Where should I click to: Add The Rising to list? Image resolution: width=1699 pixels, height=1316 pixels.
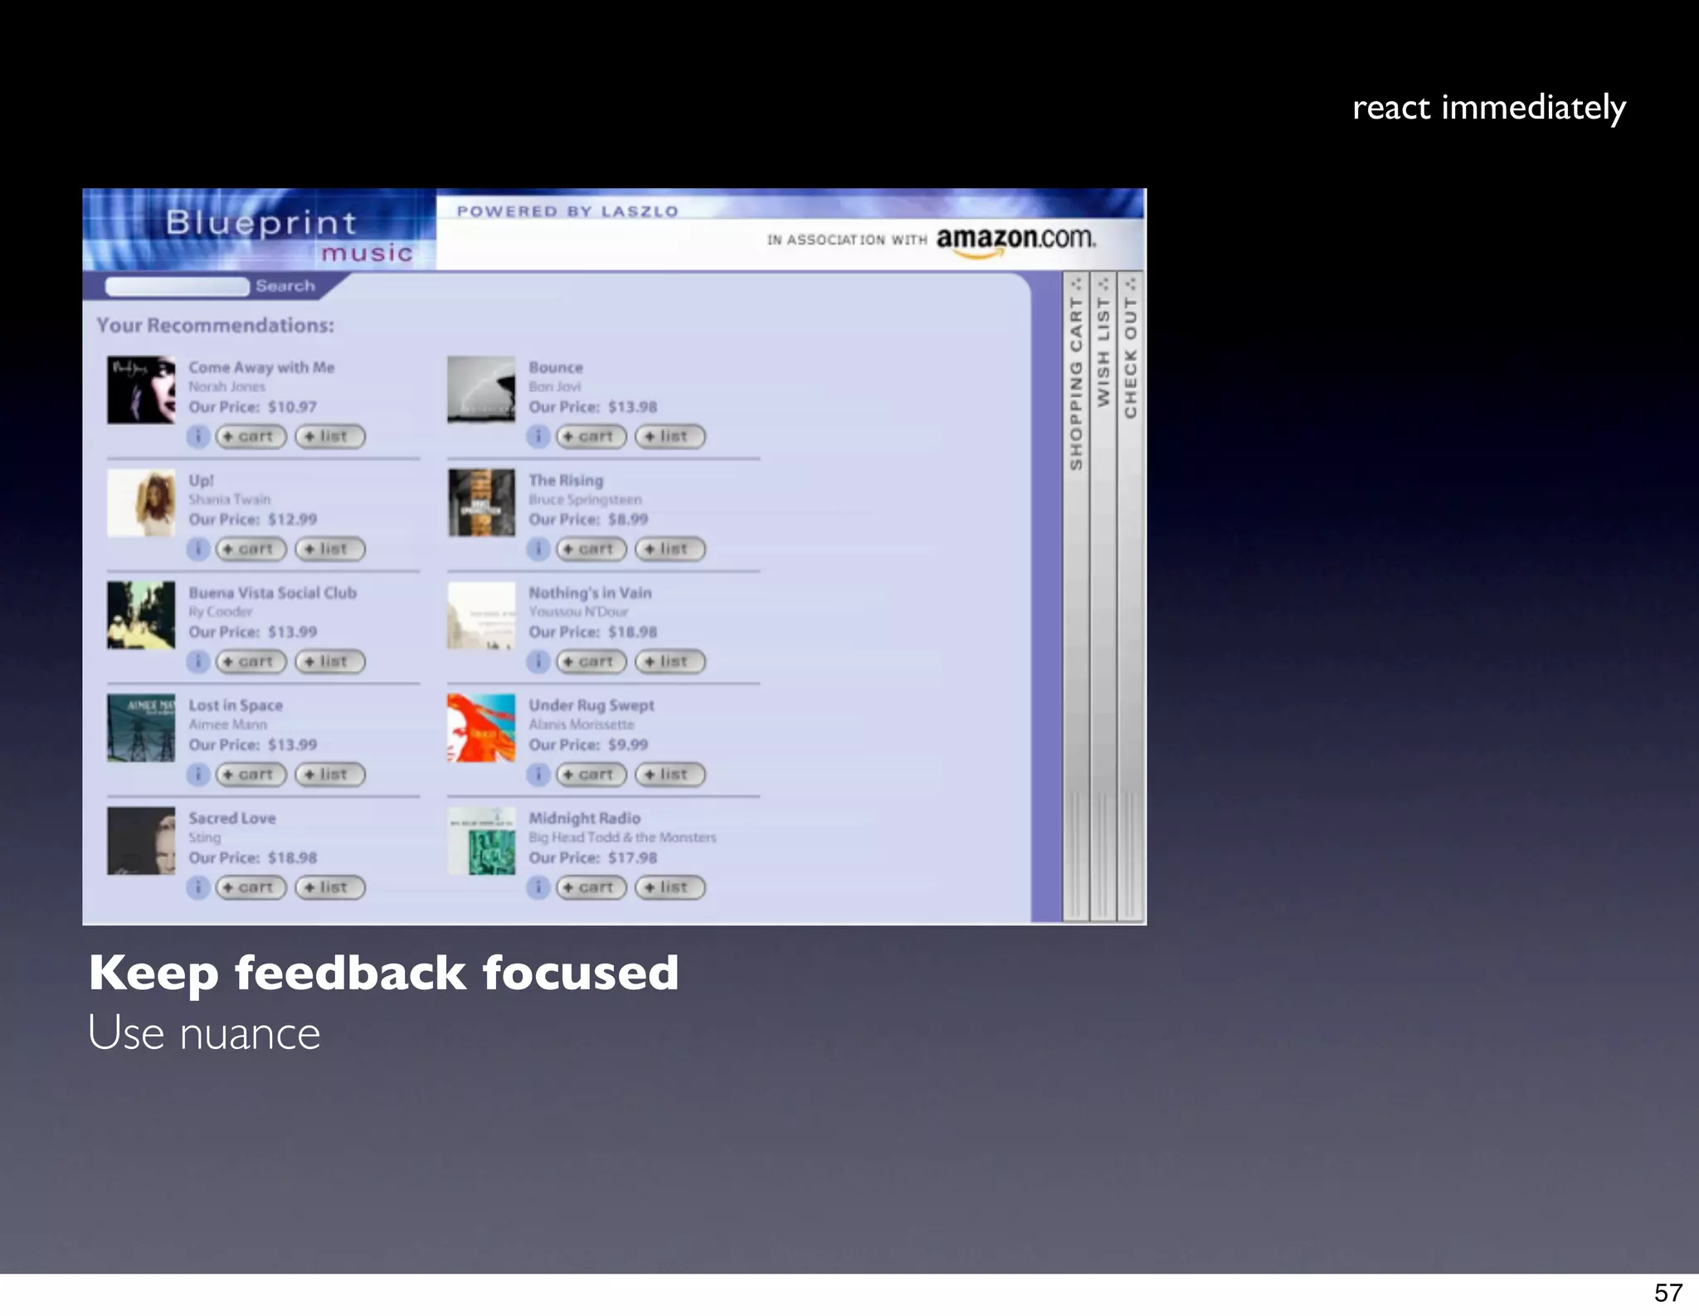(670, 549)
